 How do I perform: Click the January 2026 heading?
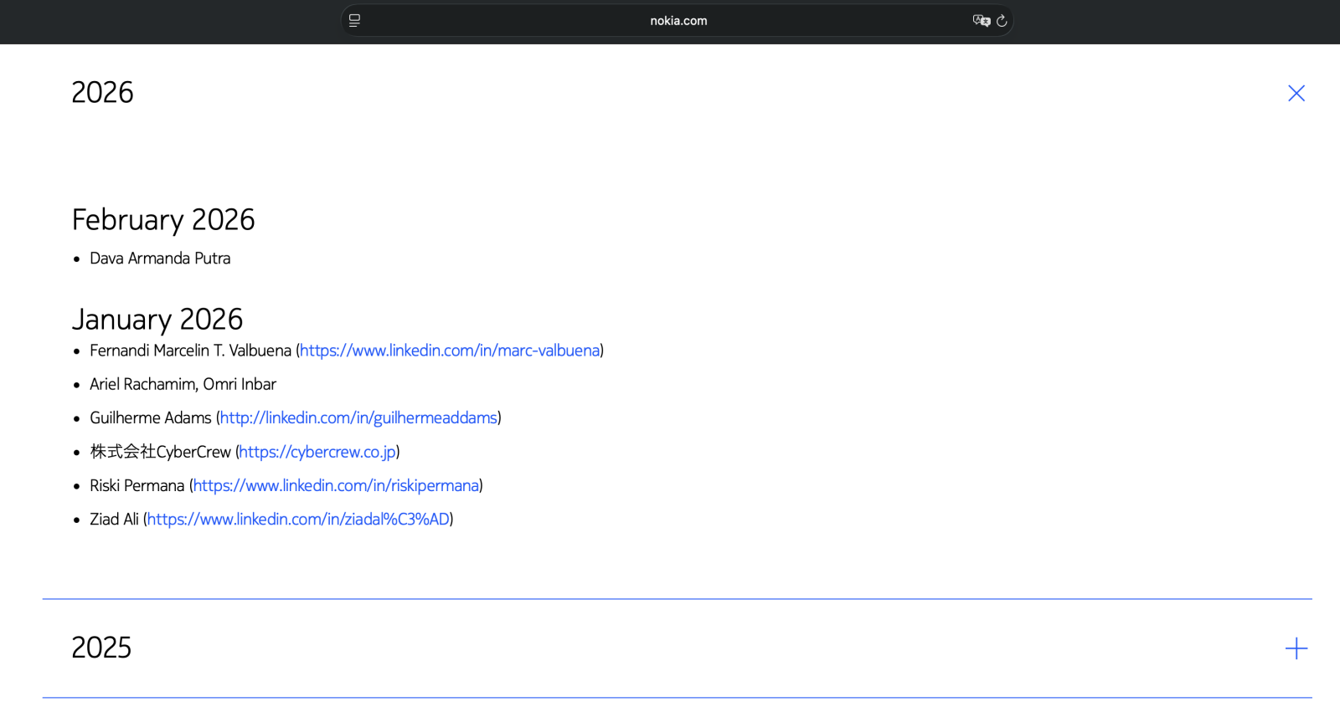157,320
